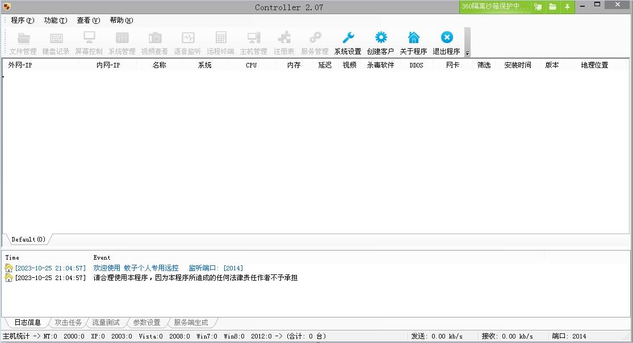Open the 系统管理 system management tool
Viewport: 633px width, 343px height.
point(122,43)
